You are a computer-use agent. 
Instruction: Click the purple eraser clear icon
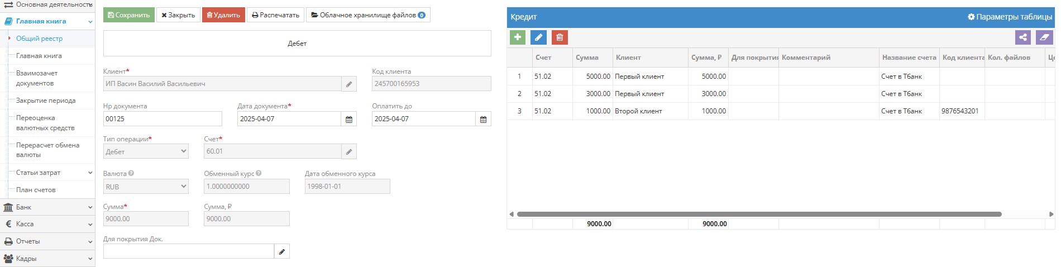pyautogui.click(x=1044, y=37)
